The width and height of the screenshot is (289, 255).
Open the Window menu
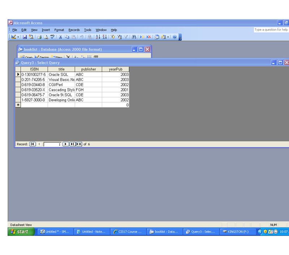(101, 30)
